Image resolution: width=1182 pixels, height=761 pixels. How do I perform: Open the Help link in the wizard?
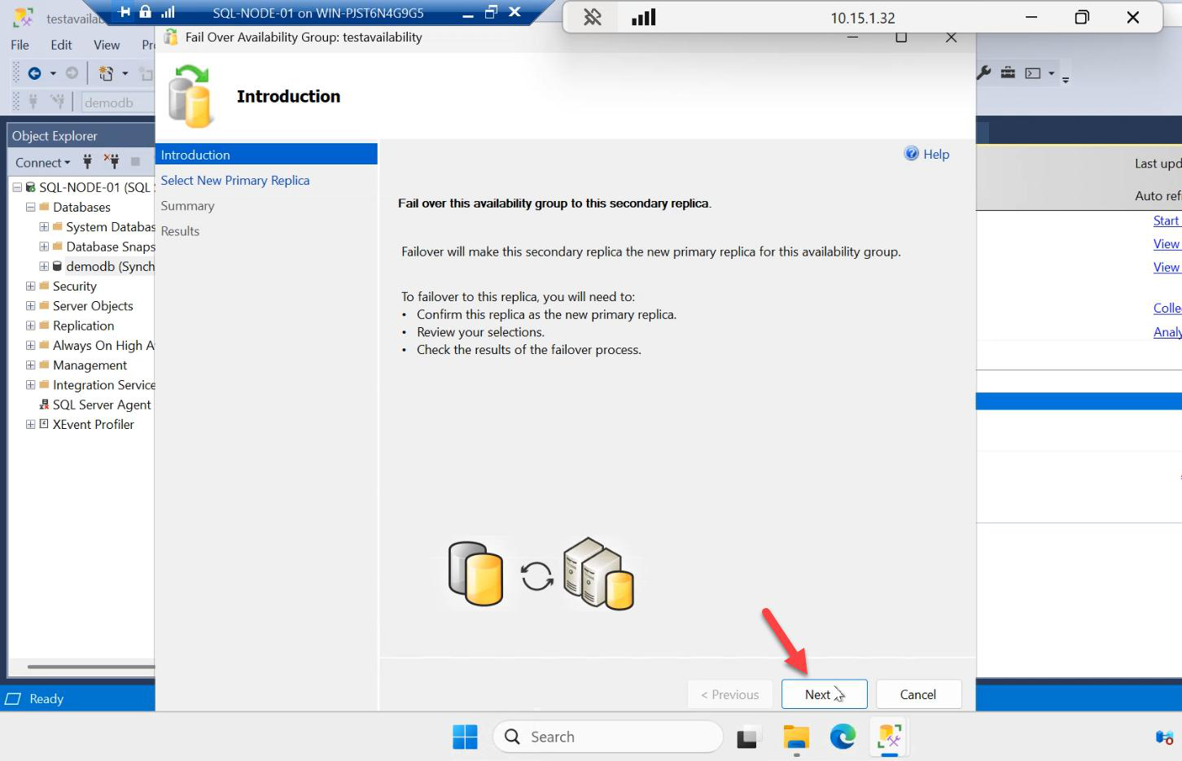click(x=936, y=154)
